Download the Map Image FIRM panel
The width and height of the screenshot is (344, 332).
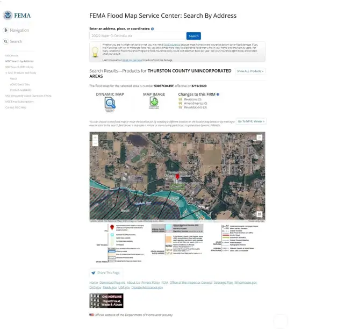coord(154,102)
